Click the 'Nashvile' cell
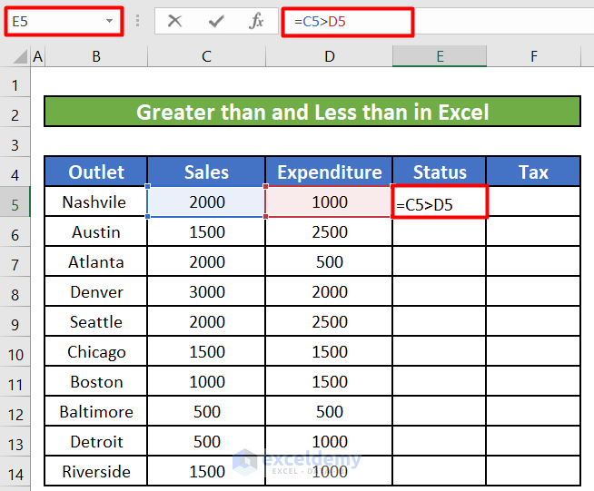The image size is (594, 491). pos(96,201)
